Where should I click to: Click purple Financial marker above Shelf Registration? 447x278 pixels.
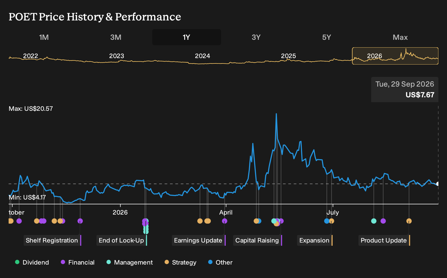pos(80,221)
